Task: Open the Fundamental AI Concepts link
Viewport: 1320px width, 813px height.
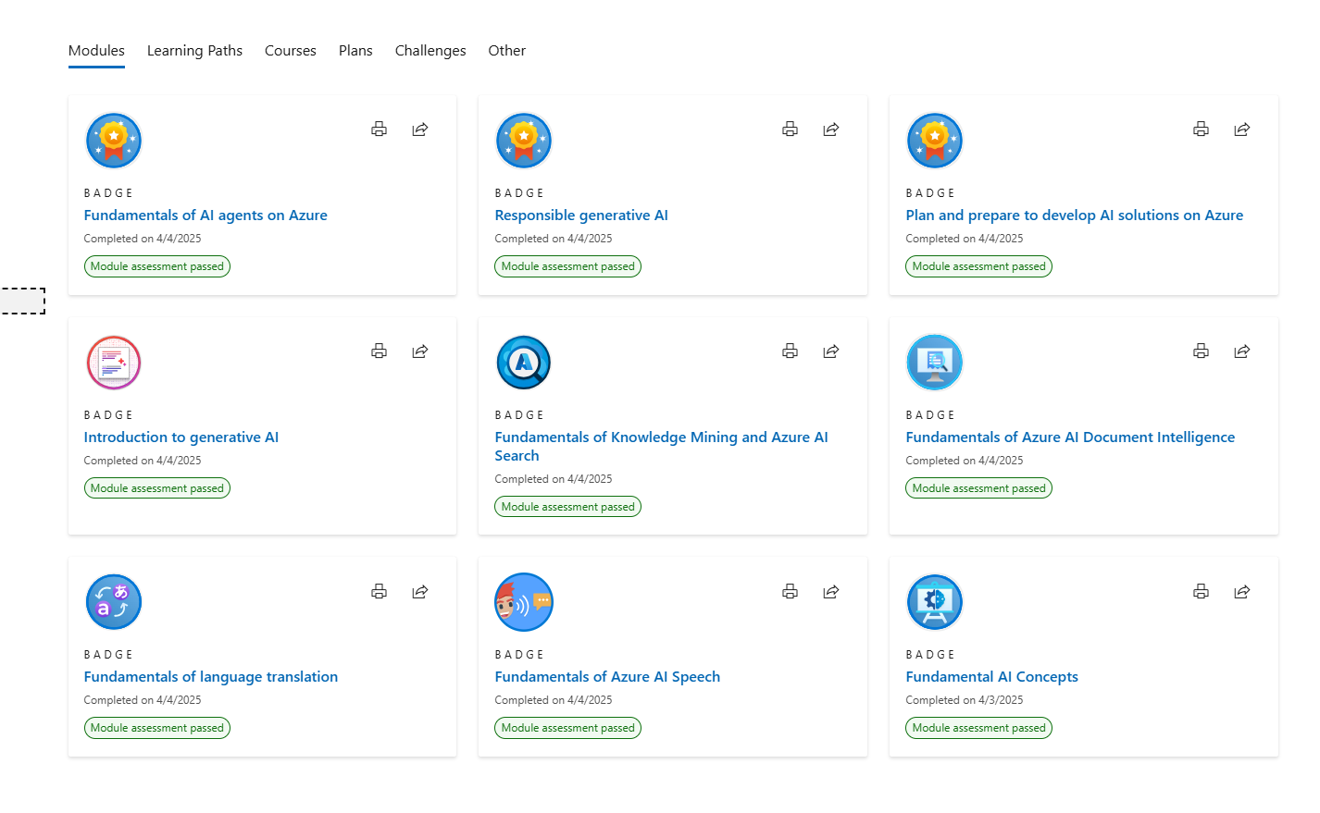Action: click(x=992, y=677)
